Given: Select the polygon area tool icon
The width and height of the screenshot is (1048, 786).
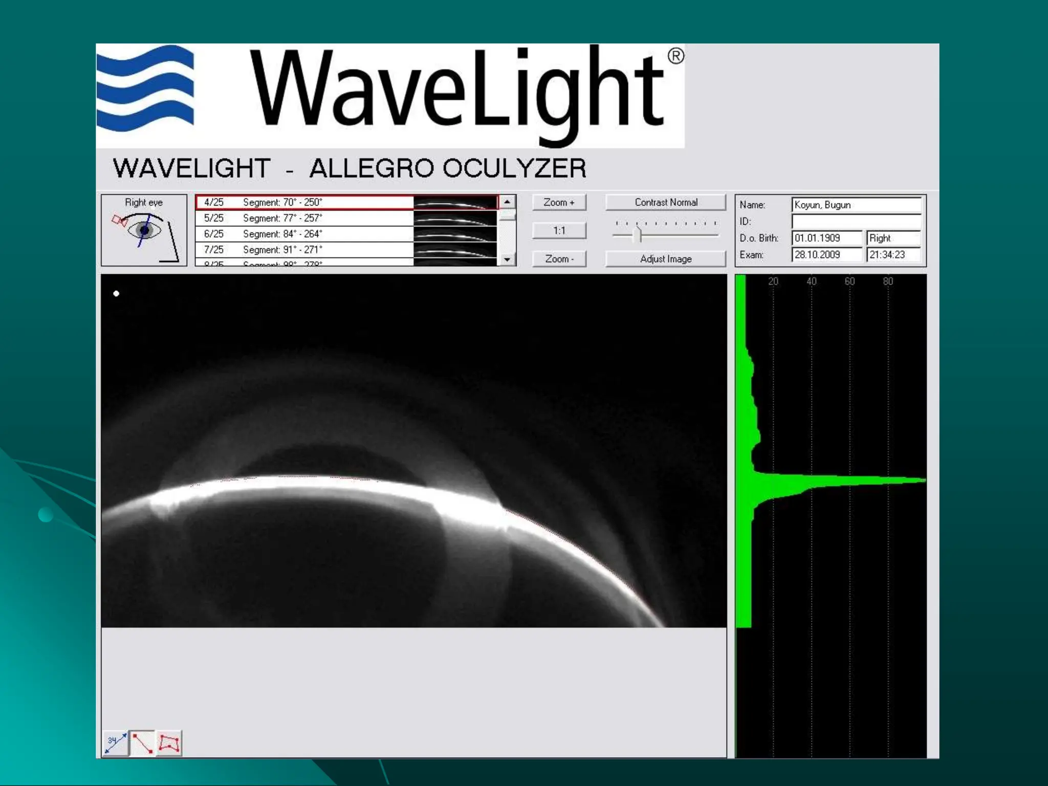Looking at the screenshot, I should [169, 744].
